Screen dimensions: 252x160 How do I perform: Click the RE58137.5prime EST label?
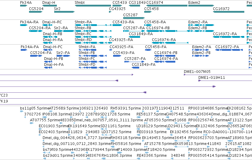pos(151,114)
